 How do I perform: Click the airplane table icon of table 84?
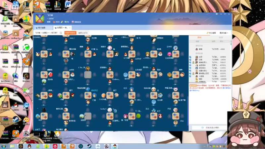[x=176, y=75]
